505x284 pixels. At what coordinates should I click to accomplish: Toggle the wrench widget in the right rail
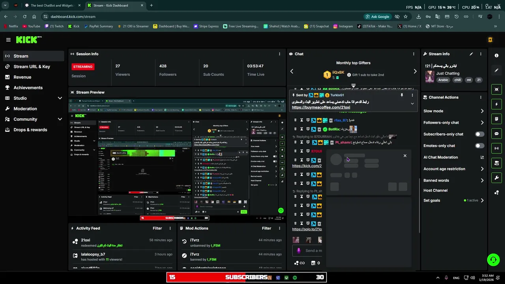pos(496,177)
